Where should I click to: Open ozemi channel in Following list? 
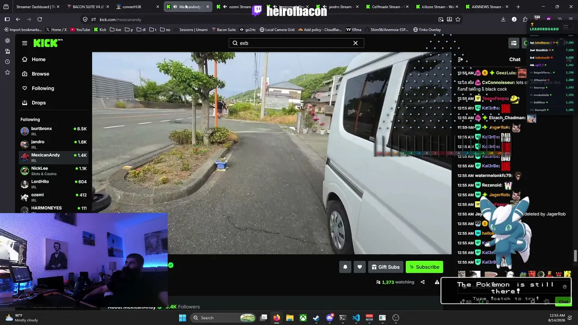[54, 197]
